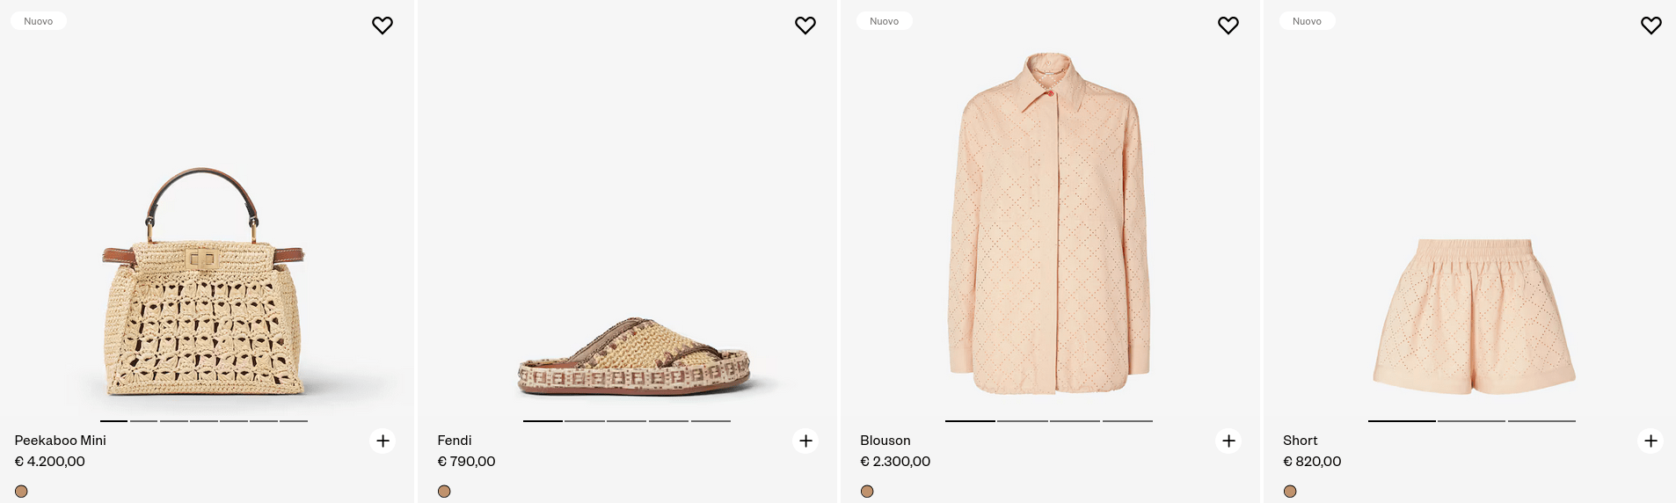The height and width of the screenshot is (503, 1676).
Task: Click the Peekaboo Mini bag image
Action: click(204, 281)
